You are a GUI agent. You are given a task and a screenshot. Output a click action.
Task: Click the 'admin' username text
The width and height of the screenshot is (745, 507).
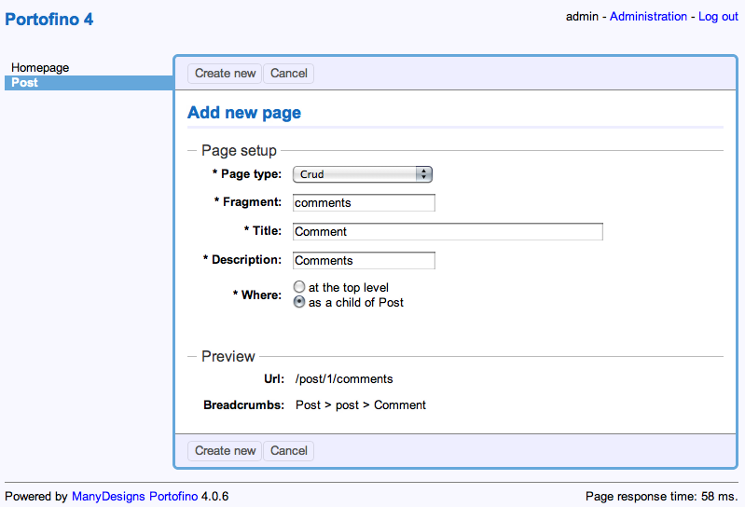(582, 17)
